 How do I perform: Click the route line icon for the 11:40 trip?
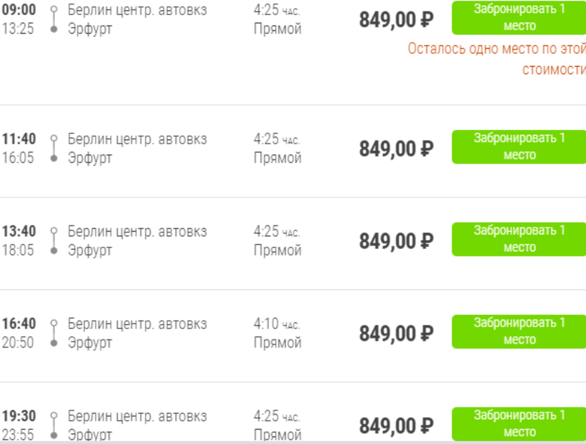click(x=54, y=148)
